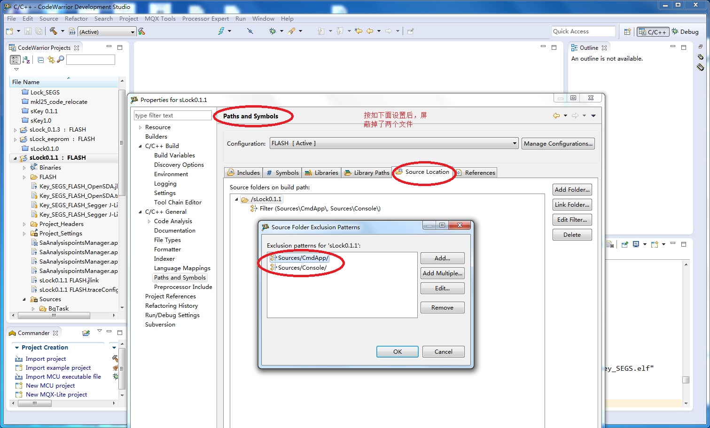This screenshot has height=428, width=710.
Task: Click the Add Folder... button
Action: [572, 190]
